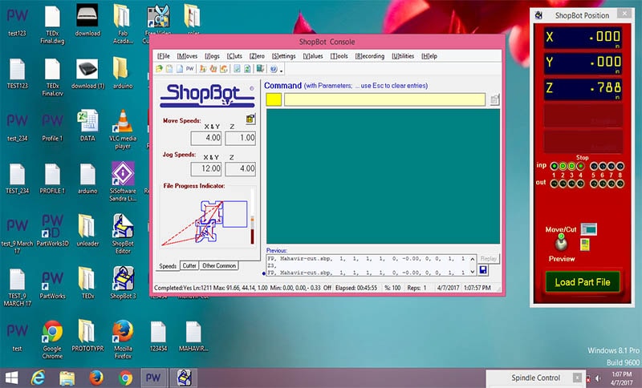Open the MAHAVIR file on the desktop
The height and width of the screenshot is (388, 642).
[193, 335]
